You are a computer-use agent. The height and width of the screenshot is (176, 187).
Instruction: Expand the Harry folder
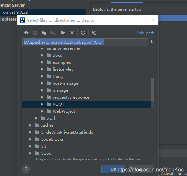tap(42, 76)
